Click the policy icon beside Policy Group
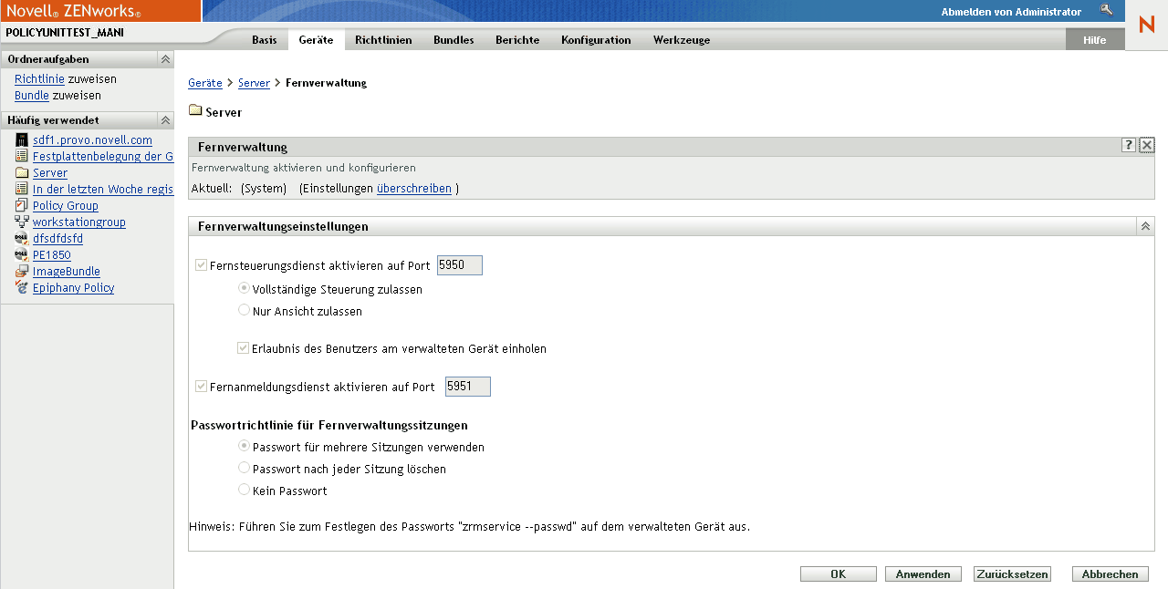Viewport: 1168px width, 589px height. click(22, 205)
